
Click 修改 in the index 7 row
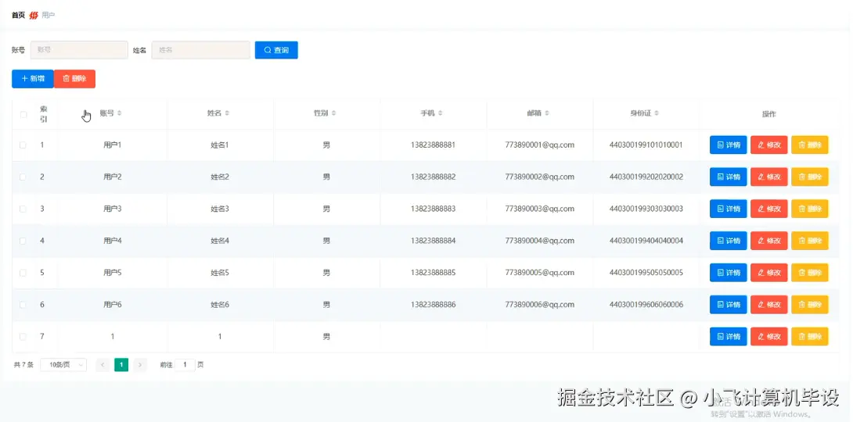click(768, 337)
